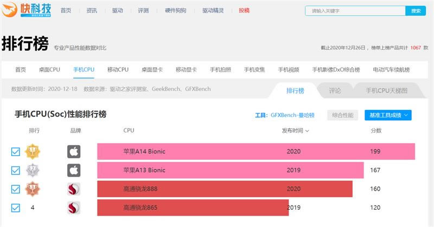Click the score 199 value
Viewport: 434px width, 227px height.
click(375, 152)
